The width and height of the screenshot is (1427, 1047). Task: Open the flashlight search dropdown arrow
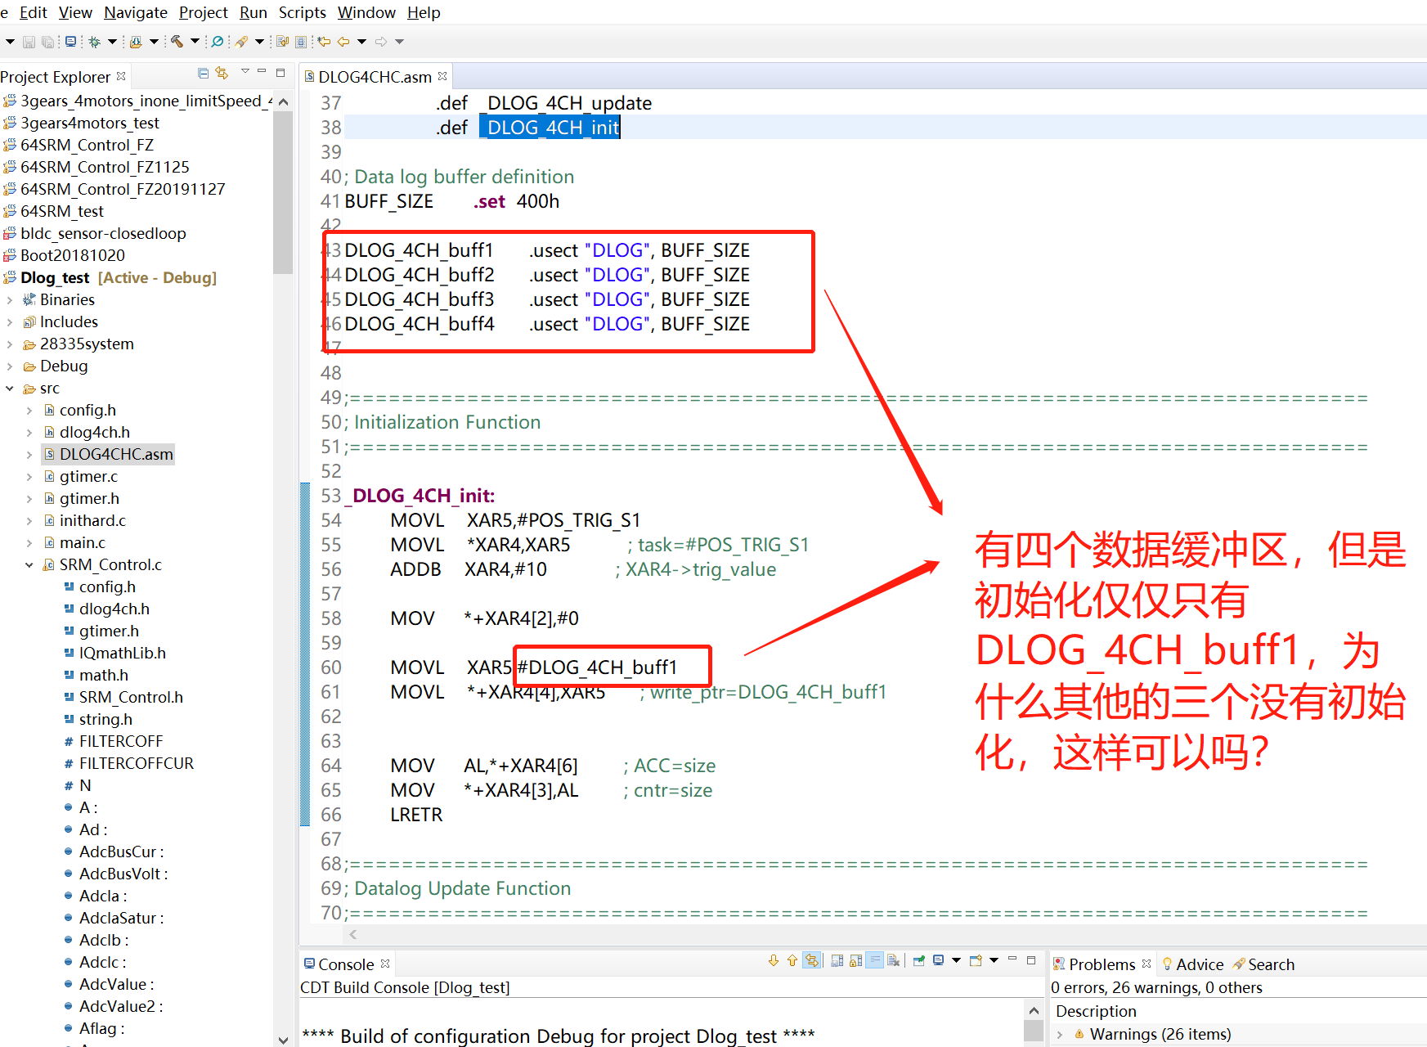259,42
